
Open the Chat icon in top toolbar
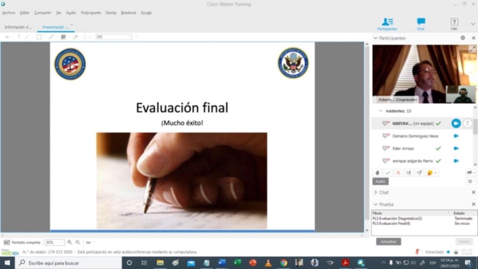[x=421, y=23]
